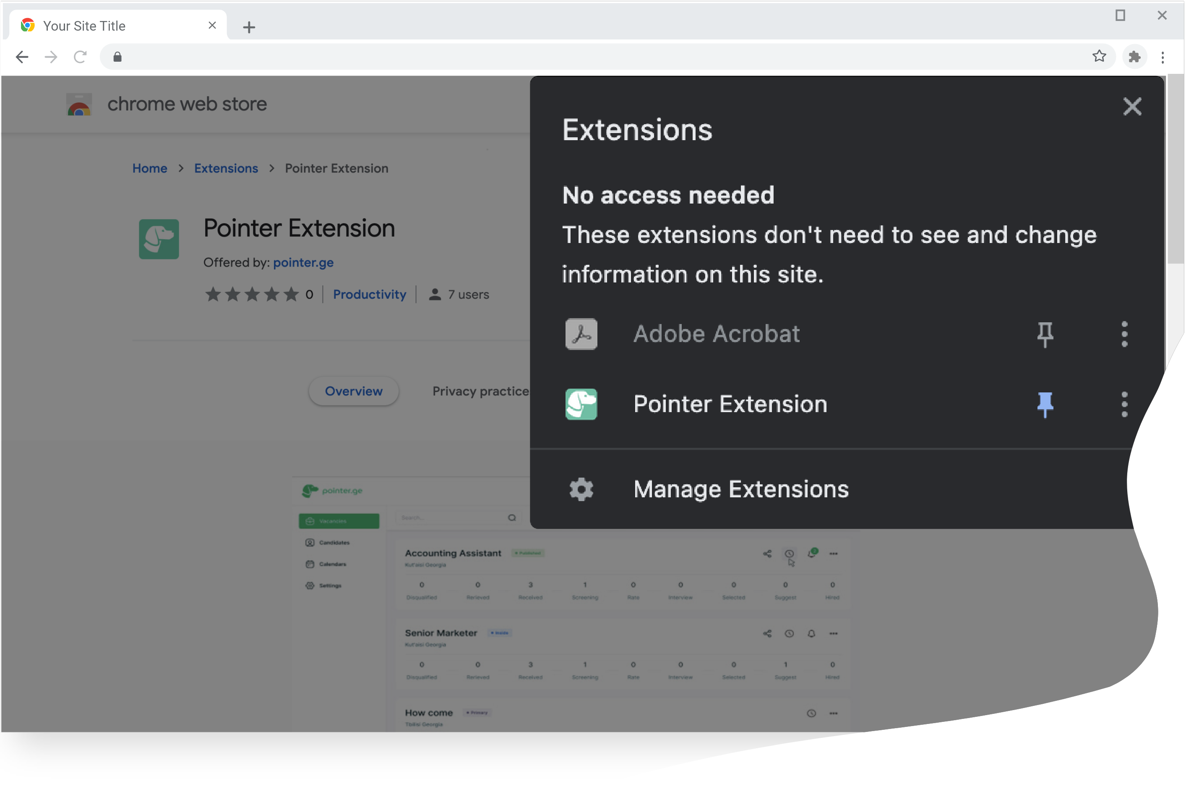Click the Manage Extensions gear icon
Viewport: 1186px width, 797px height.
tap(582, 490)
